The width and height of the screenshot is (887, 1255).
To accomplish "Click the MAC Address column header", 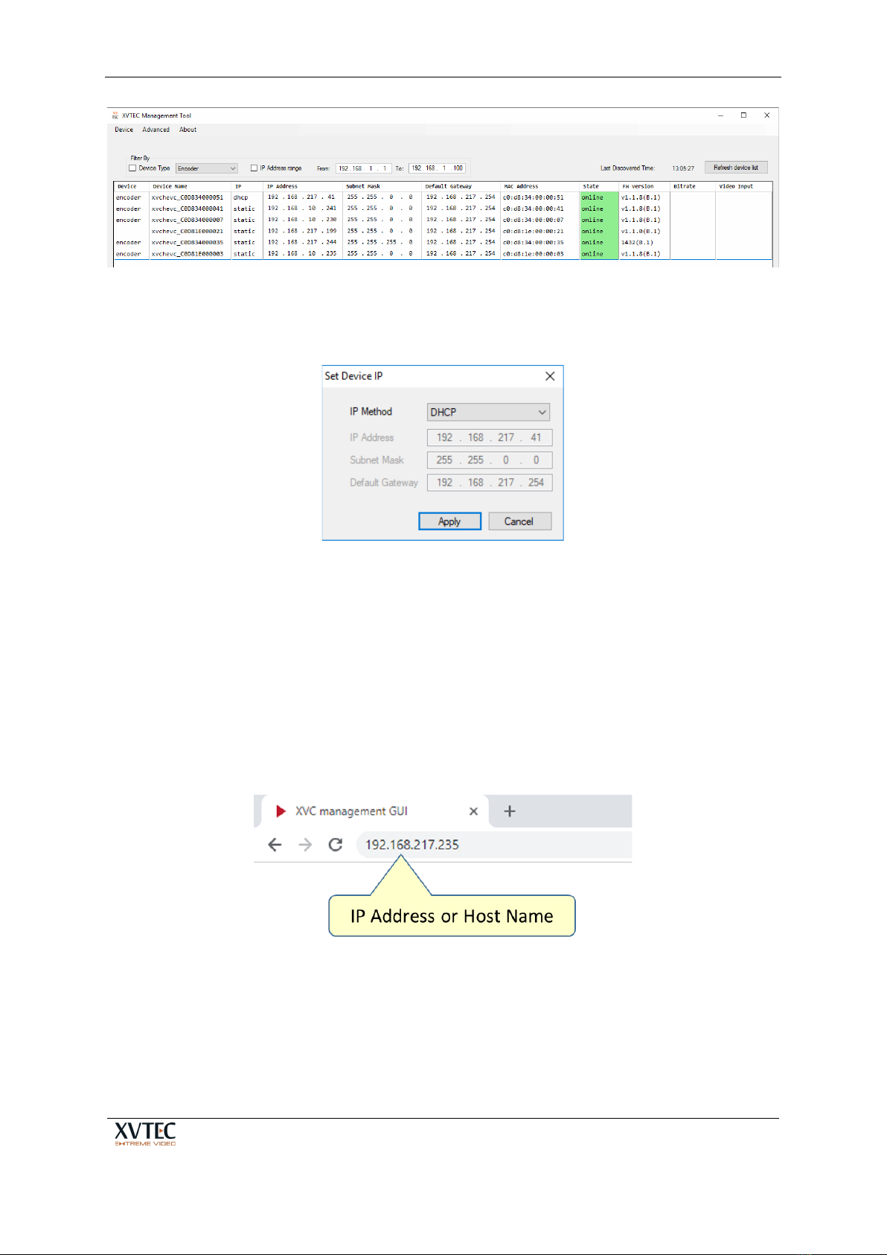I will (540, 186).
